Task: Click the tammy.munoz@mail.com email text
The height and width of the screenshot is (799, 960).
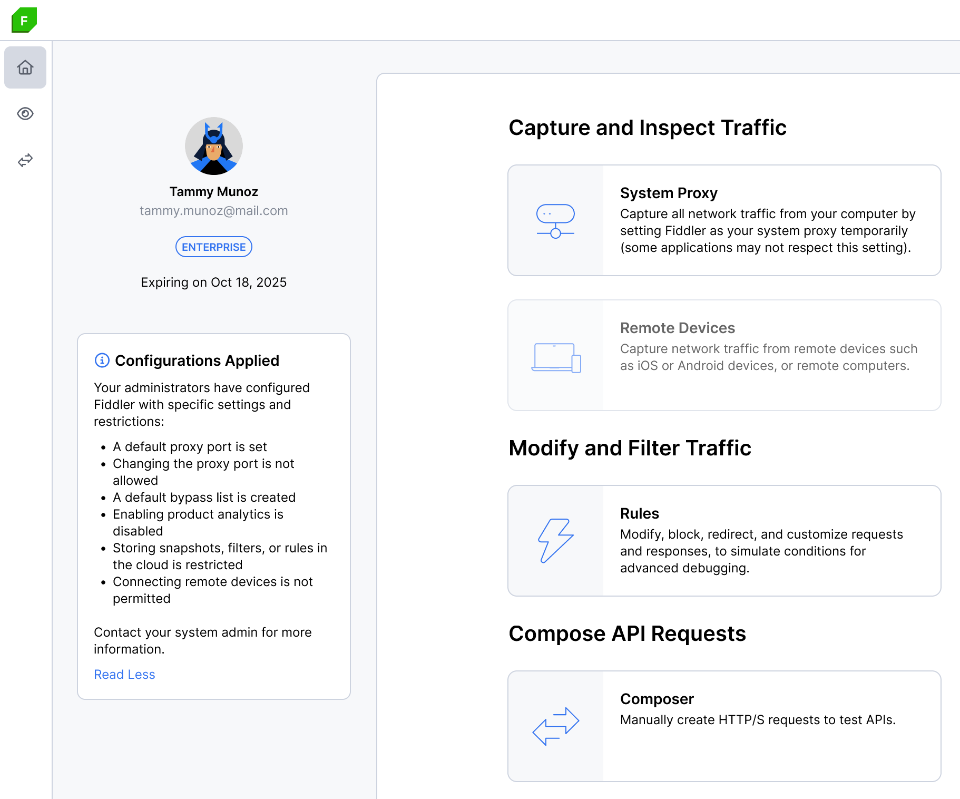Action: tap(214, 211)
